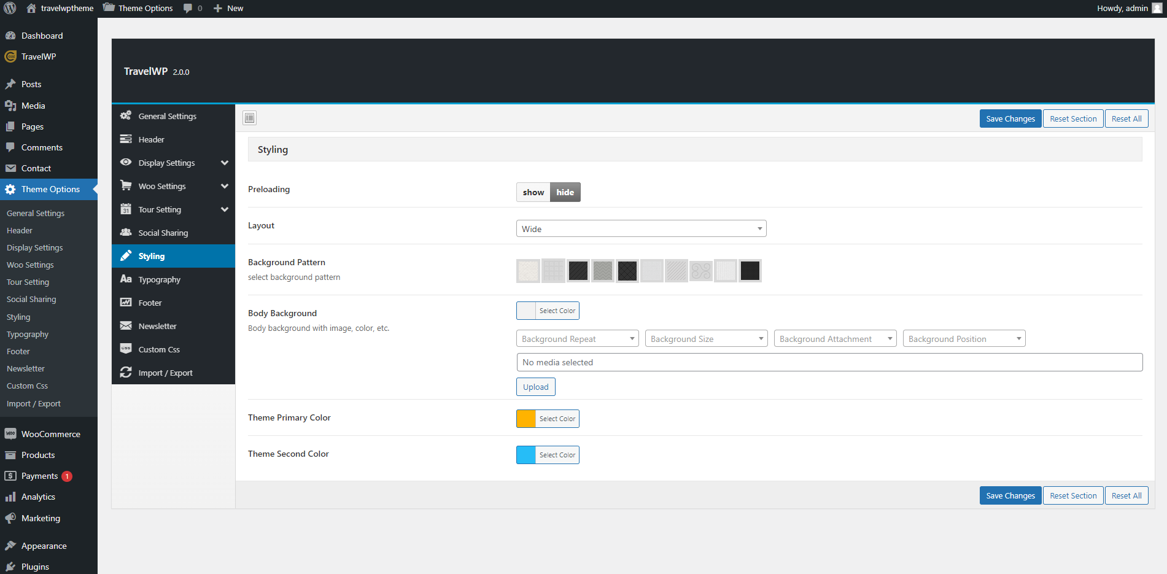Select General Settings panel tab with gears icon
Viewport: 1167px width, 574px height.
point(173,116)
